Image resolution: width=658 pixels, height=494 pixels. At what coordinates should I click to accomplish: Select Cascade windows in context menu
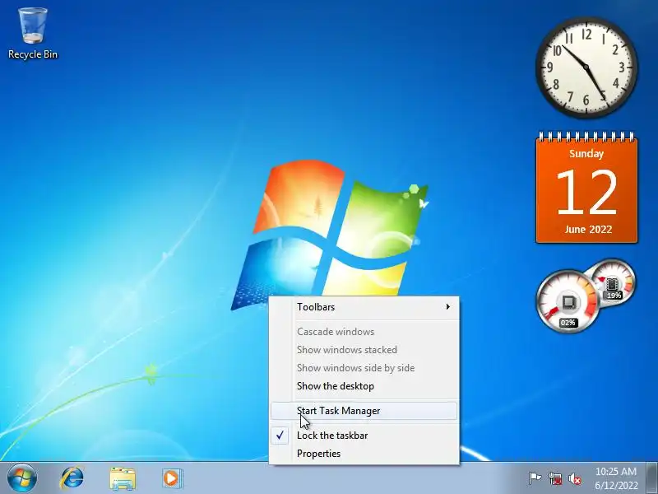point(364,332)
